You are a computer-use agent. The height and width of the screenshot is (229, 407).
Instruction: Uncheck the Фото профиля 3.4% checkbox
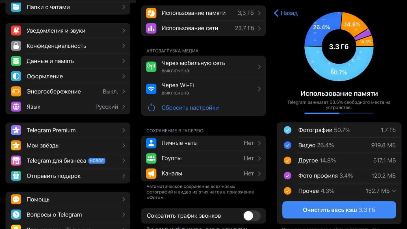coord(287,176)
